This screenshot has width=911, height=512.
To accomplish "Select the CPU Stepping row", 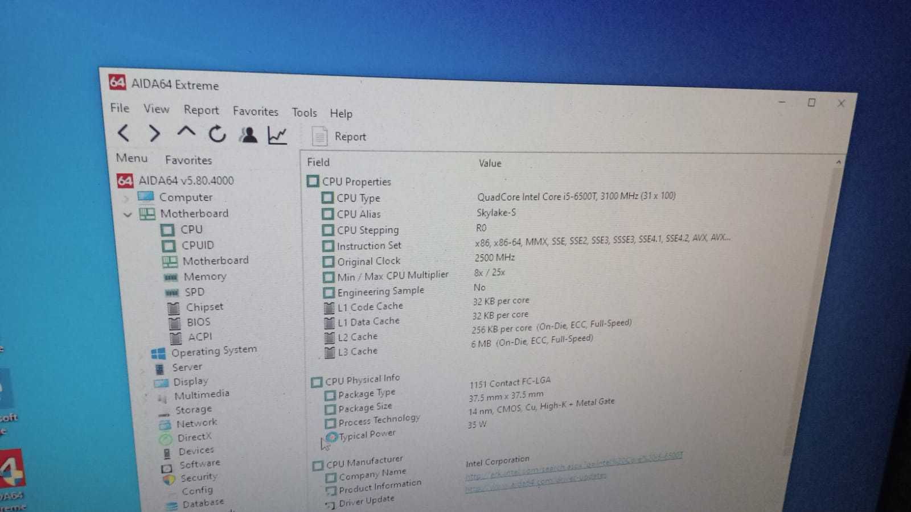I will pos(367,230).
